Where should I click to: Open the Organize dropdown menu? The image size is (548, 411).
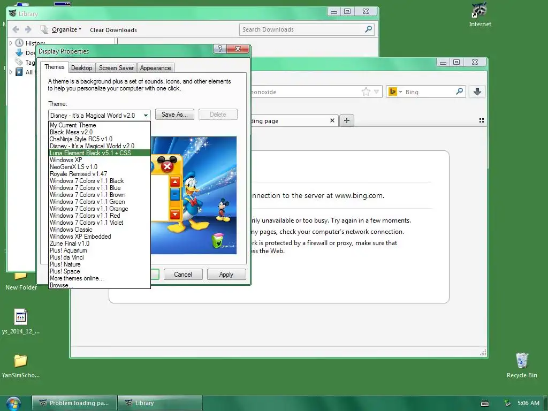(x=66, y=30)
